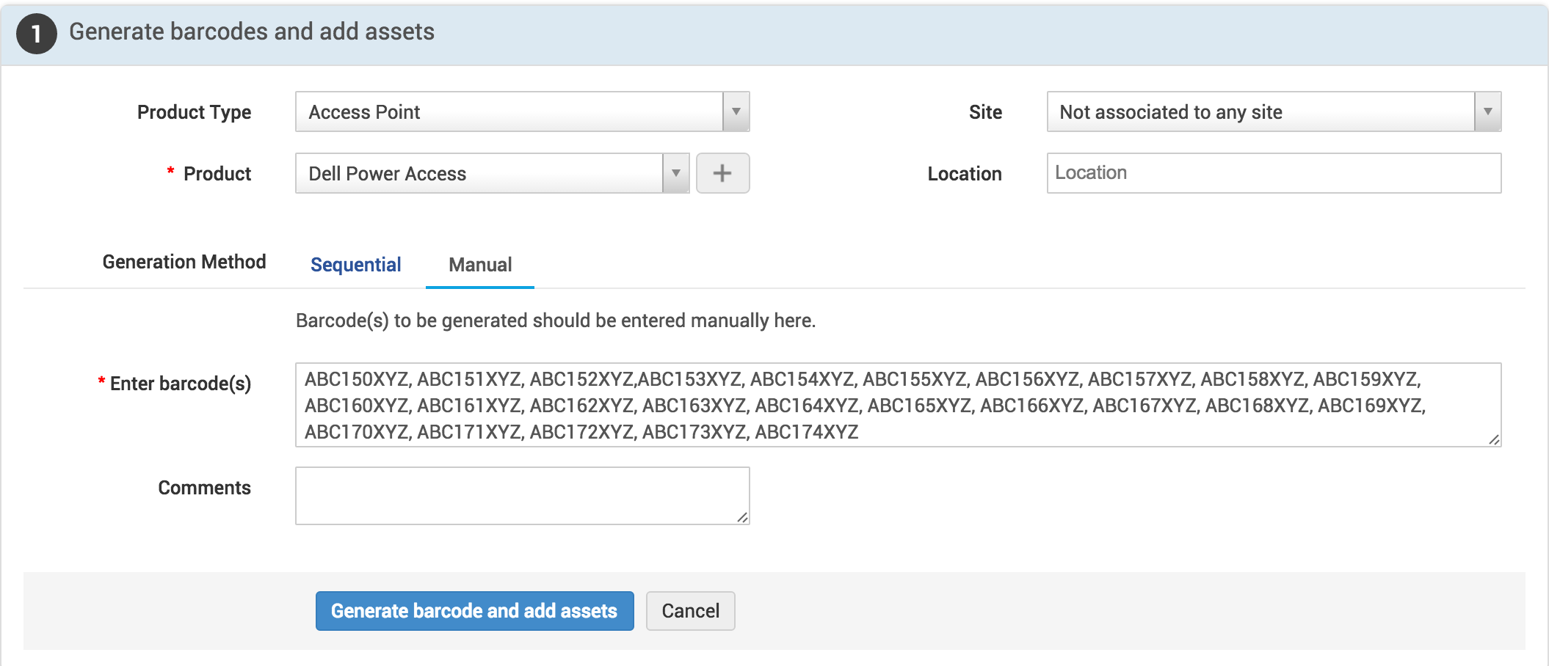This screenshot has height=666, width=1549.
Task: Click the Enter barcode(s) field label
Action: [x=180, y=384]
